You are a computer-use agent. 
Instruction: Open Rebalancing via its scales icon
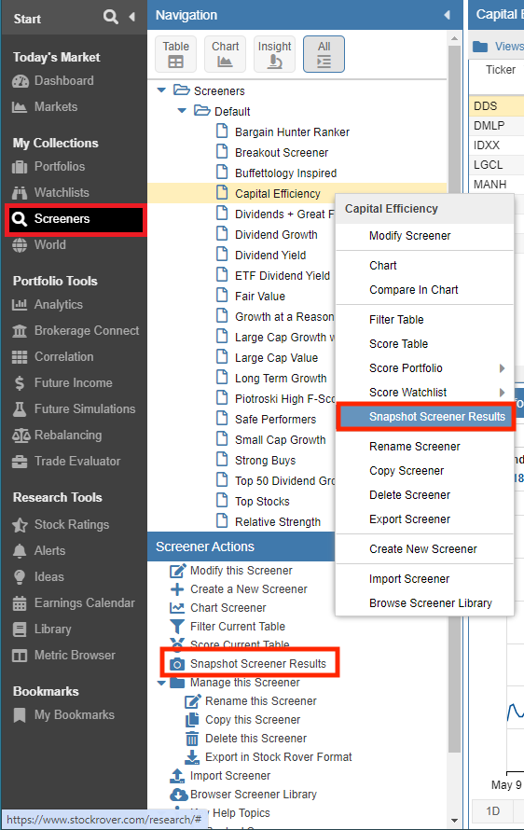pos(21,436)
